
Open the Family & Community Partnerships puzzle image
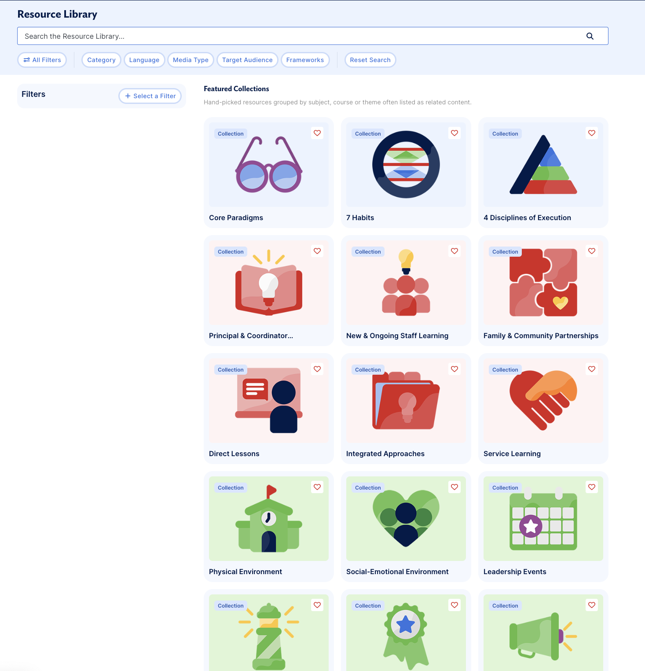543,283
